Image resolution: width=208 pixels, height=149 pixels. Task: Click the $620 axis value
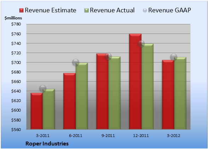(16, 101)
